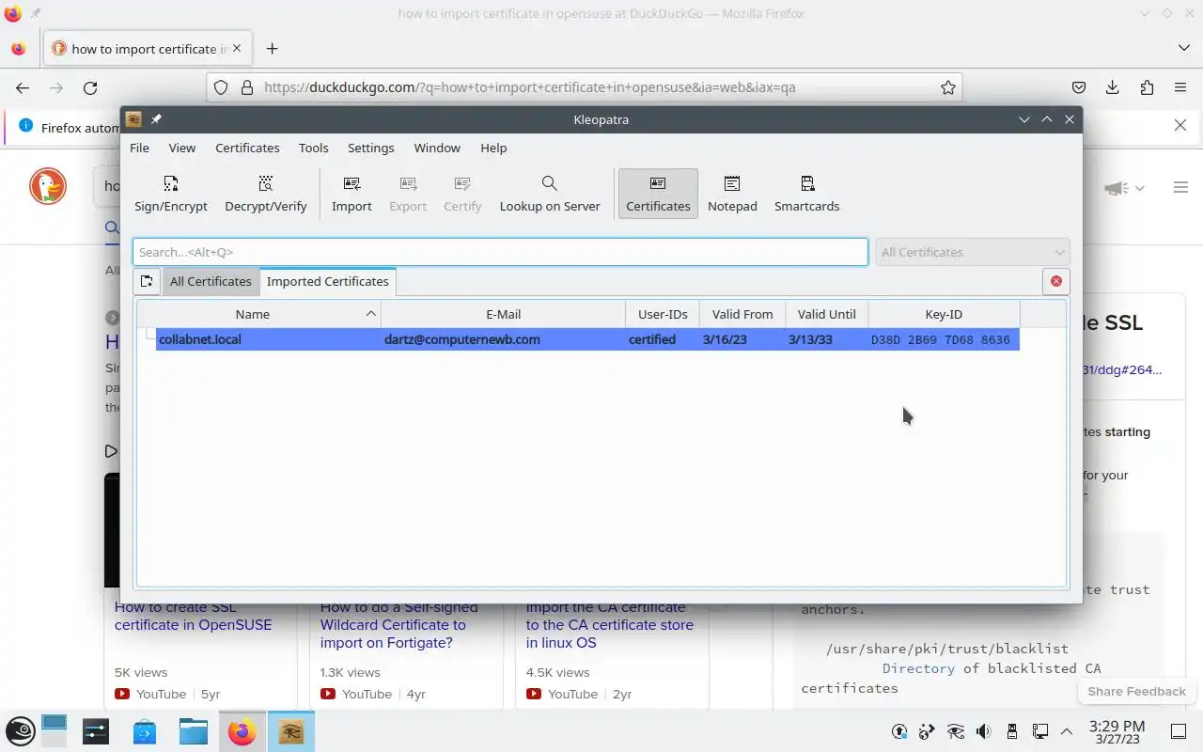This screenshot has width=1203, height=752.
Task: Open the All Certificates filter dropdown
Action: click(x=973, y=252)
